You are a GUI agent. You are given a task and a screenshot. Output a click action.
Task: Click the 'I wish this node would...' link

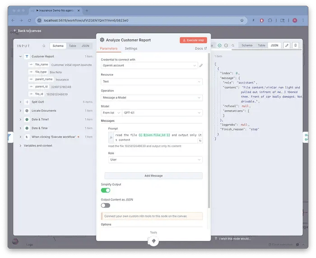coord(233,239)
